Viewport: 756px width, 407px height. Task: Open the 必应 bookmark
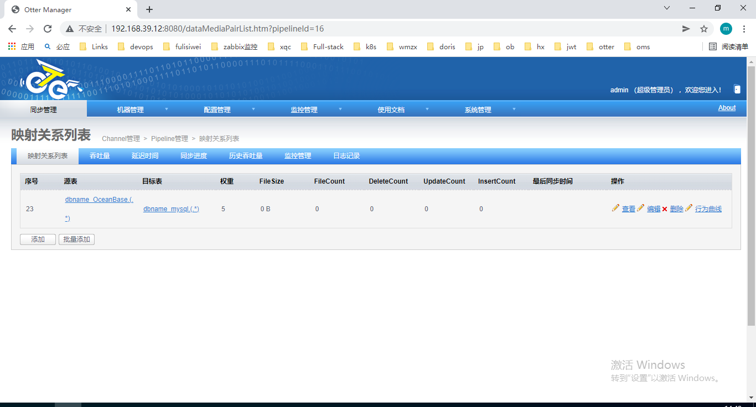click(x=57, y=47)
